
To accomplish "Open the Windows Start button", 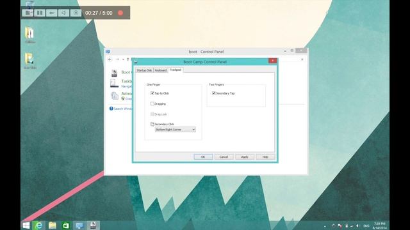I will click(26, 226).
